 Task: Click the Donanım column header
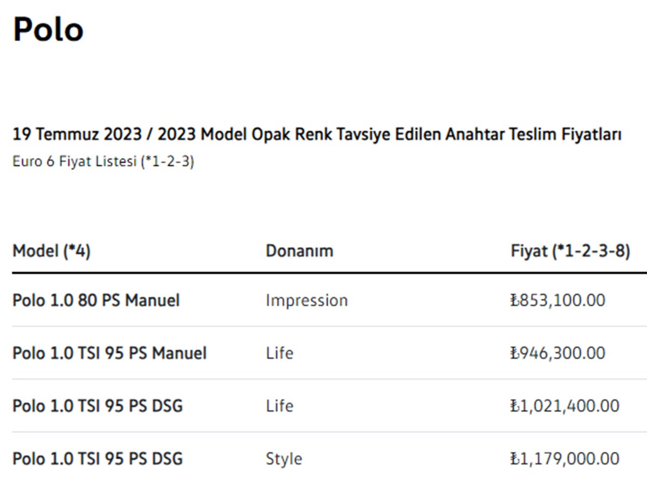[x=299, y=251]
